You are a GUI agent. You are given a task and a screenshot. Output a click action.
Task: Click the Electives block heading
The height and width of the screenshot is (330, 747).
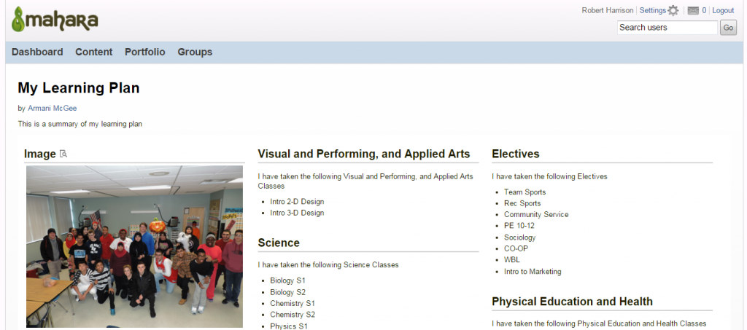[x=516, y=154]
